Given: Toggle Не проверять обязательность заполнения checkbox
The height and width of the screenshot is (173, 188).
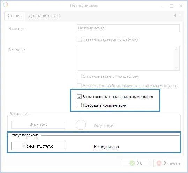Looking at the screenshot, I should point(79,86).
